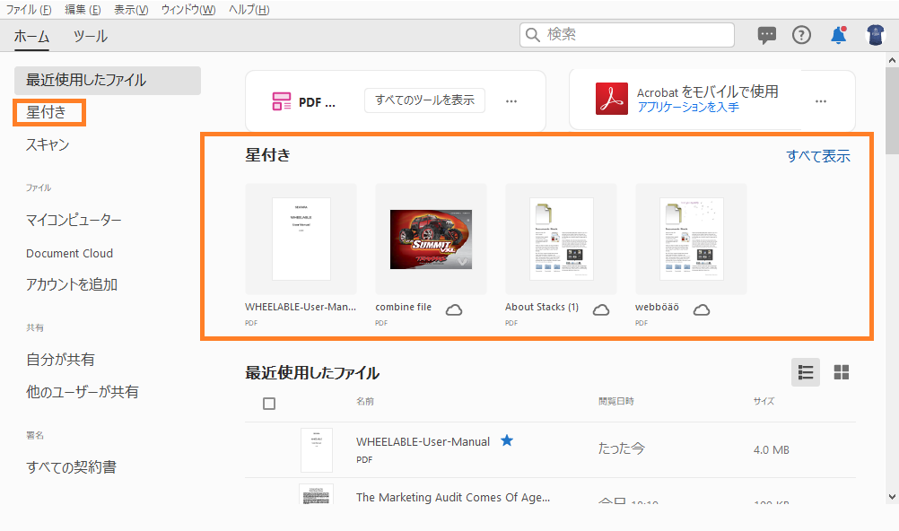Viewport: 899px width, 531px height.
Task: Click inside the 検索 search field
Action: [x=627, y=35]
